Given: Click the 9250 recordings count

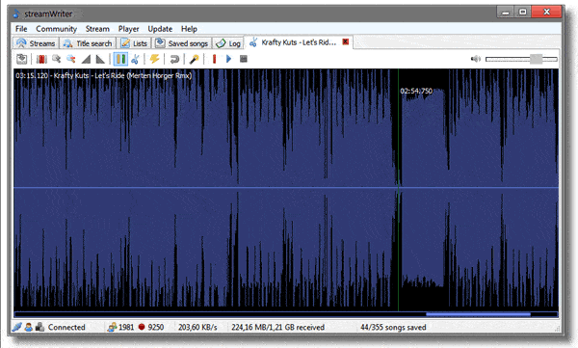Looking at the screenshot, I should [155, 327].
